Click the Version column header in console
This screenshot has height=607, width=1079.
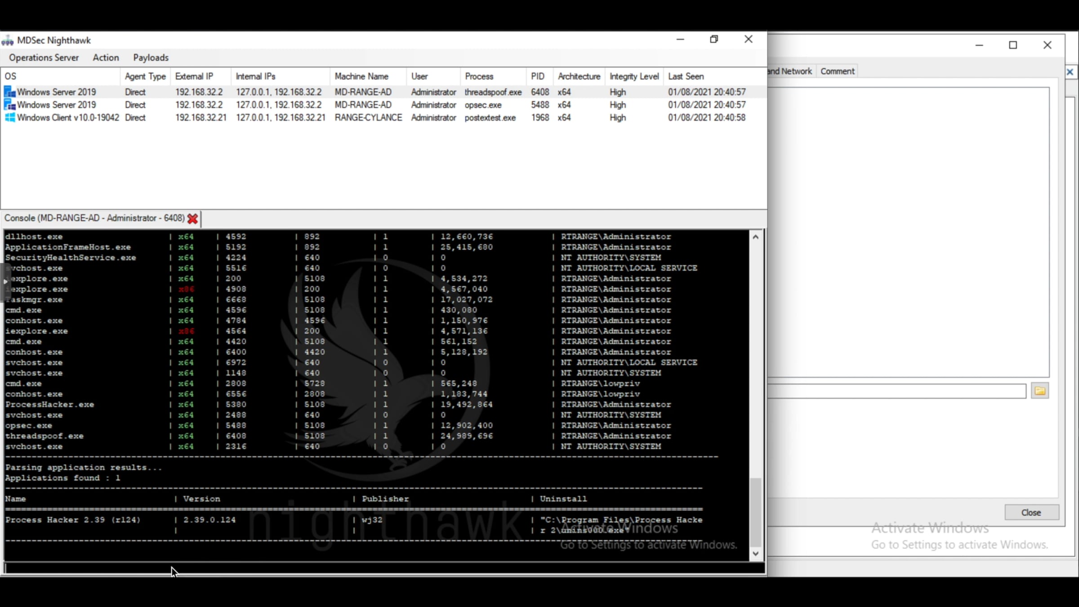point(201,499)
